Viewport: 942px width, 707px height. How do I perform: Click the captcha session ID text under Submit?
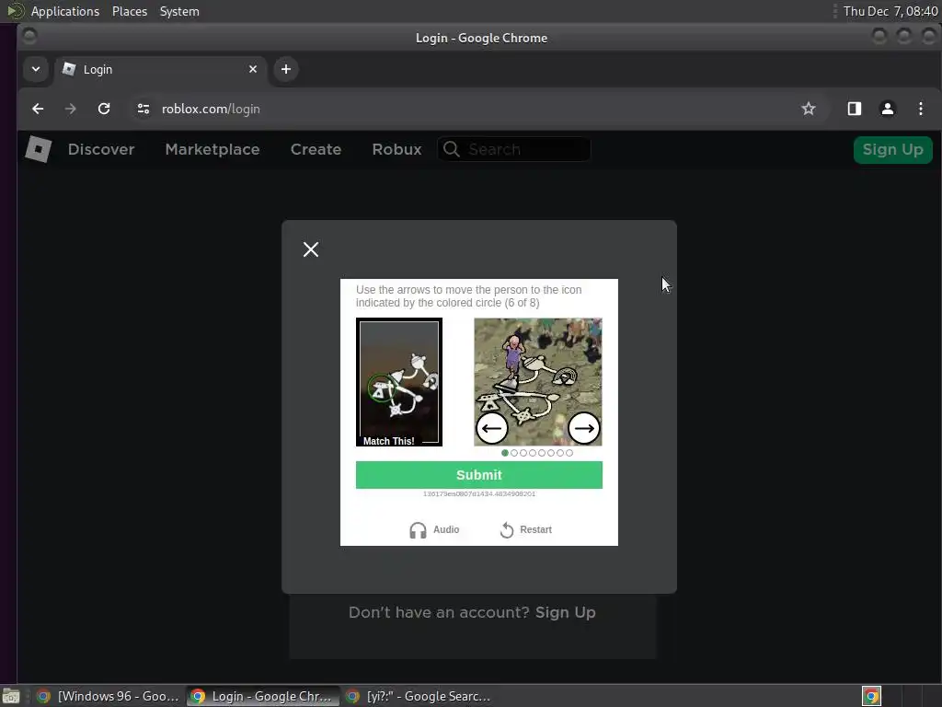click(478, 493)
